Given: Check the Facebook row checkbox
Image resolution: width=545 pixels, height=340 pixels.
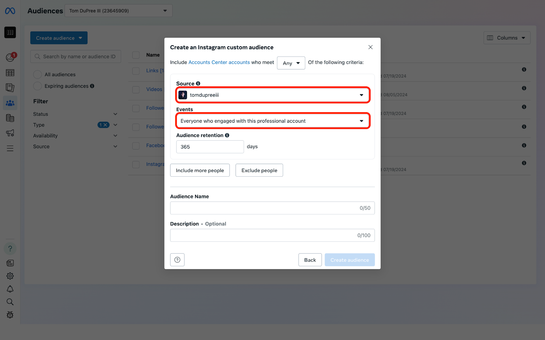Looking at the screenshot, I should pyautogui.click(x=136, y=146).
